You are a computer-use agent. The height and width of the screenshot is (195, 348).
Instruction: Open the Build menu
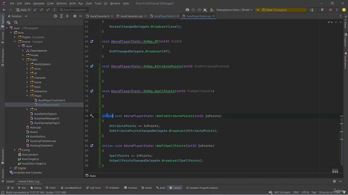coord(72,4)
